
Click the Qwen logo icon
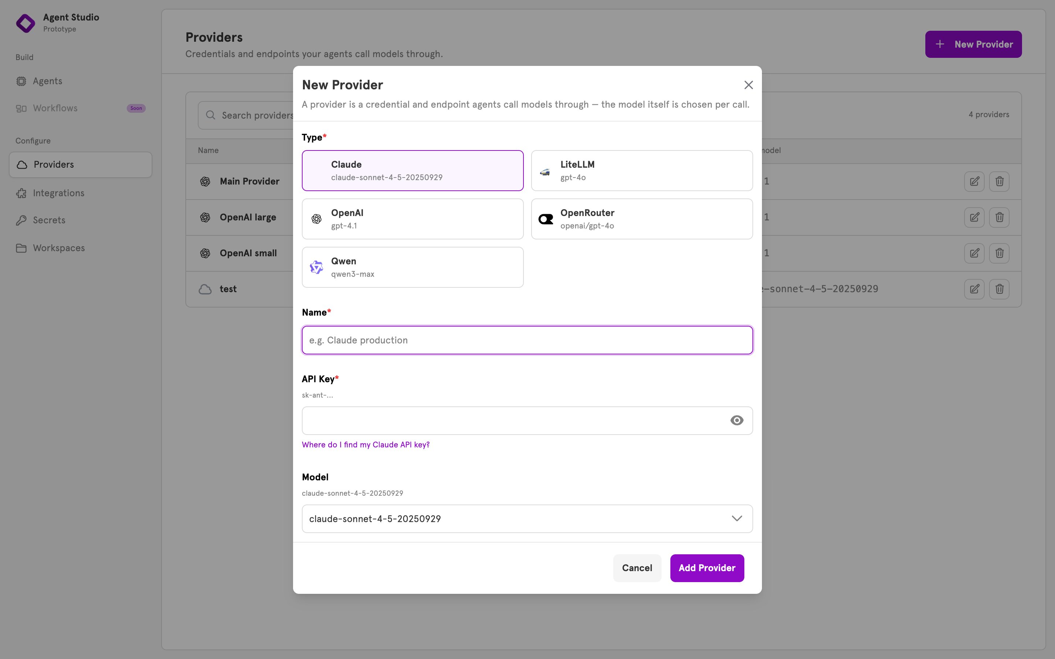(316, 267)
